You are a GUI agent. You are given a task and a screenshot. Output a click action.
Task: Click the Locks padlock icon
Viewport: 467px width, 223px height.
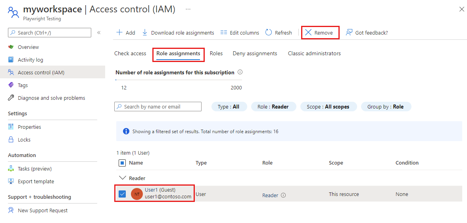point(11,140)
